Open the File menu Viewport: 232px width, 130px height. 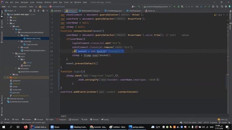click(x=7, y=2)
